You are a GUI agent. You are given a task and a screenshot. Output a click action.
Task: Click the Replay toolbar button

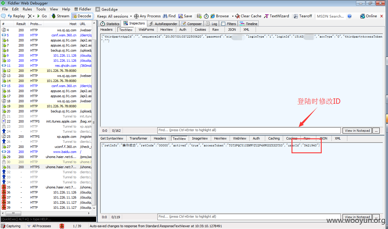(16, 16)
